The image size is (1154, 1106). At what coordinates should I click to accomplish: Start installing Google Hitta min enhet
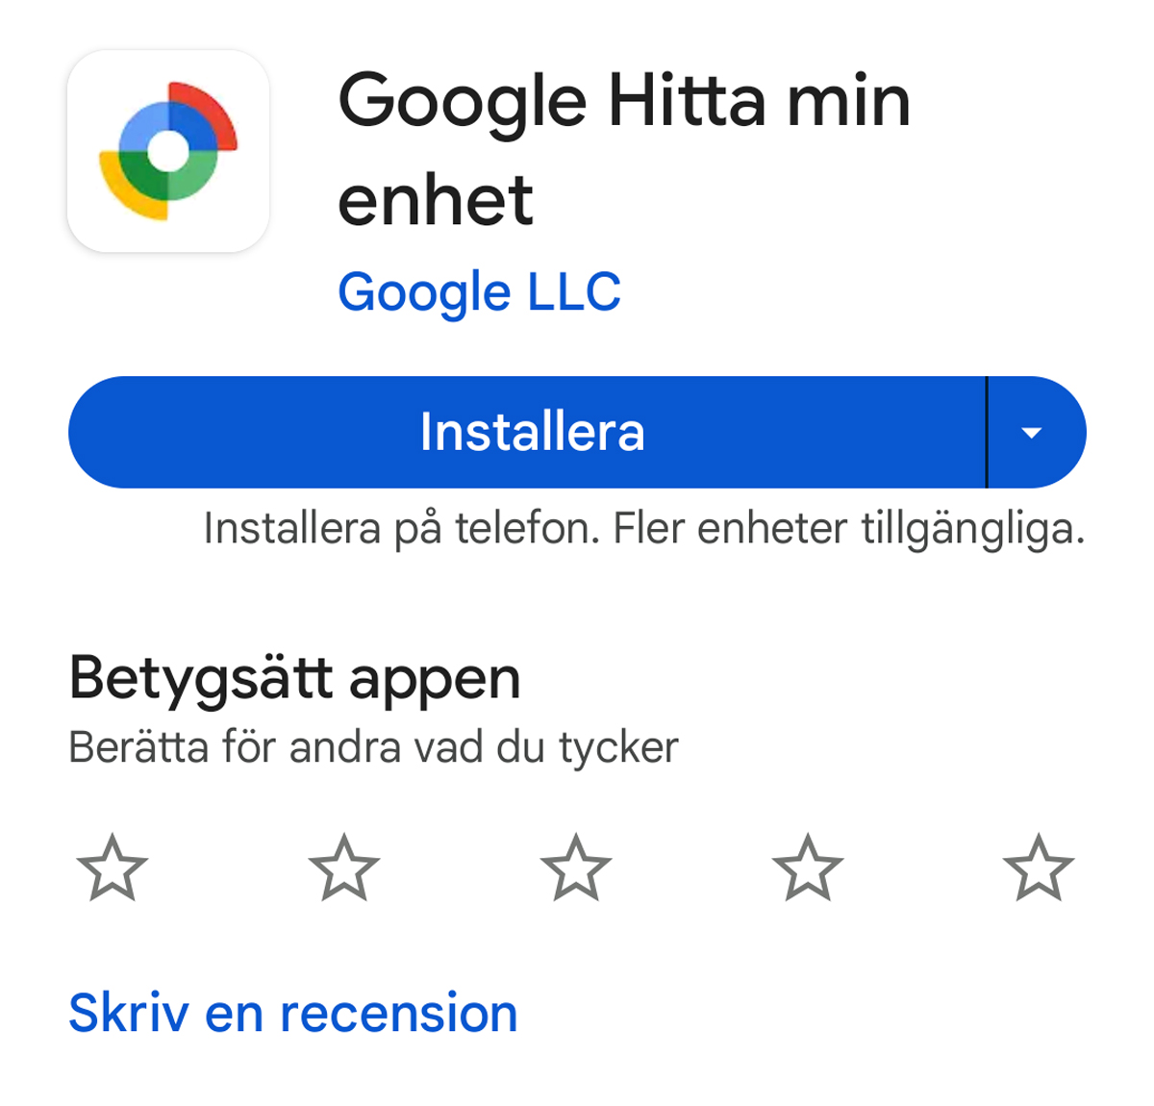click(527, 432)
